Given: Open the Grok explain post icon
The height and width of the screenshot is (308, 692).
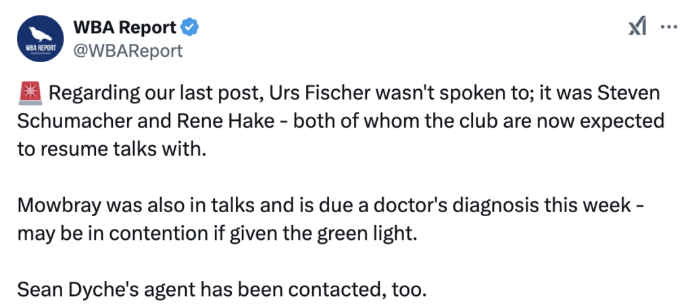Looking at the screenshot, I should coord(637,26).
